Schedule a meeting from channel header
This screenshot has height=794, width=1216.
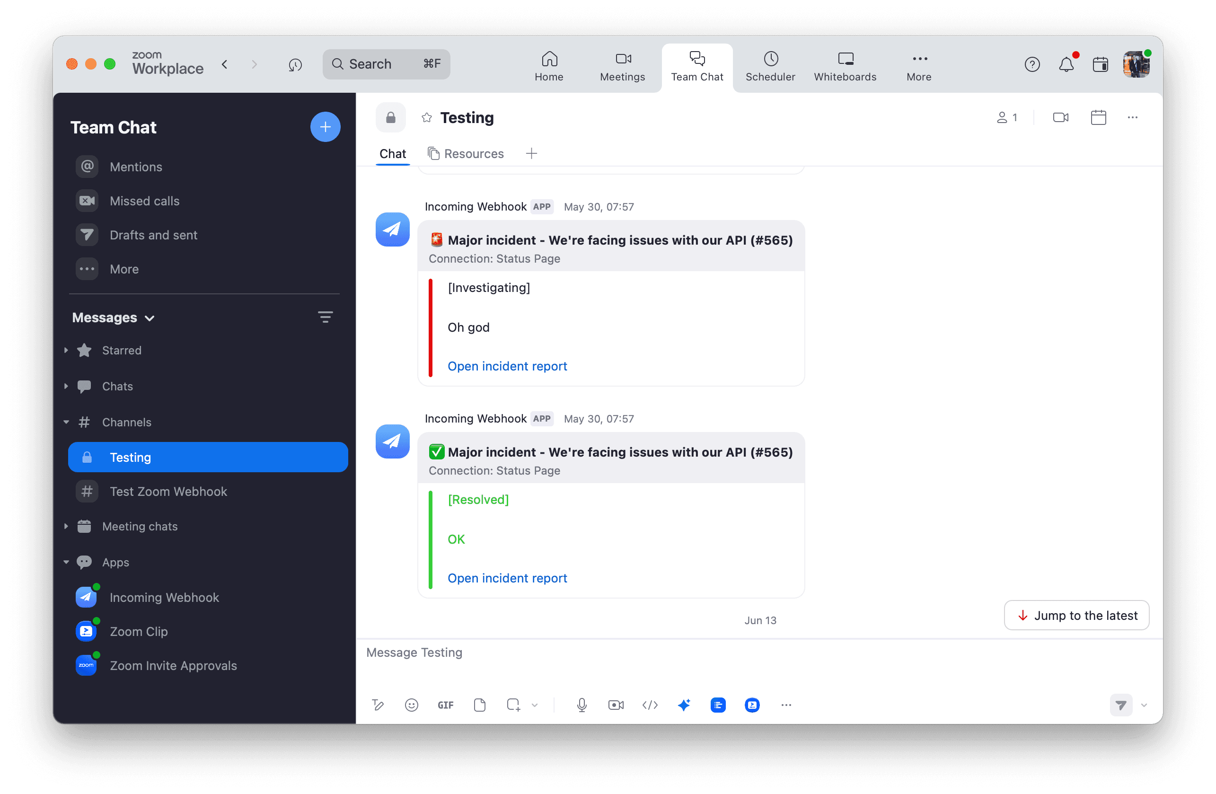(x=1098, y=118)
